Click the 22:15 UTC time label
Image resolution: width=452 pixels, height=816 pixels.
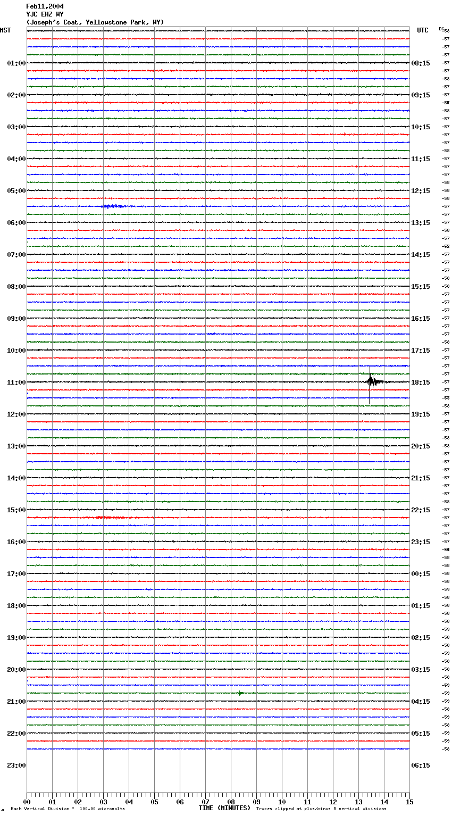pos(421,510)
